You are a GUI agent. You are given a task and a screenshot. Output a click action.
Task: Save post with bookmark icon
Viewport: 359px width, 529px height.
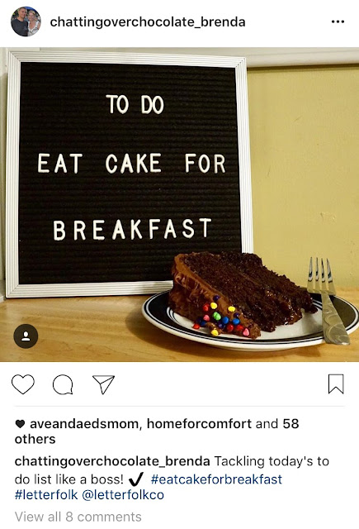click(x=336, y=384)
